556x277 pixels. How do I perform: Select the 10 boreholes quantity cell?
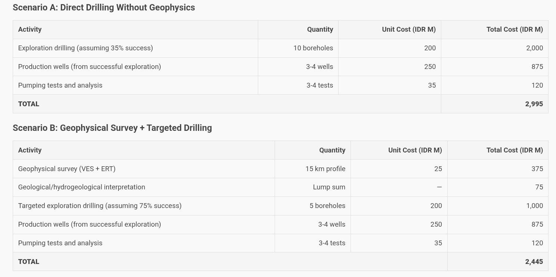pyautogui.click(x=313, y=48)
